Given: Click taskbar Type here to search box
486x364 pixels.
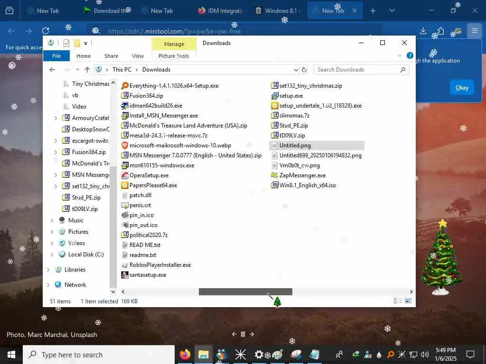Looking at the screenshot, I should (x=99, y=355).
